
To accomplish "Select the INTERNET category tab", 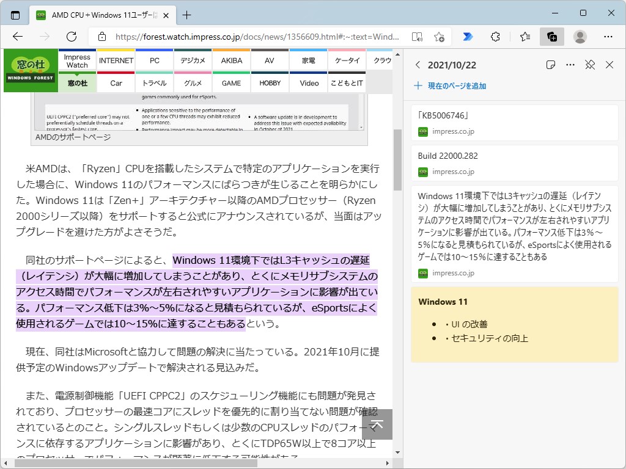I will point(116,60).
